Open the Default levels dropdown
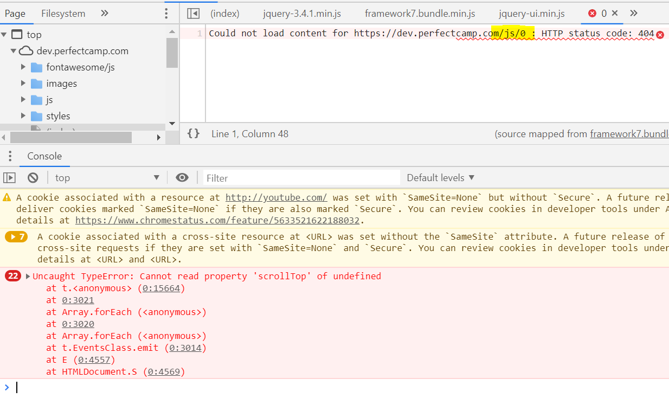Image resolution: width=669 pixels, height=398 pixels. 441,177
